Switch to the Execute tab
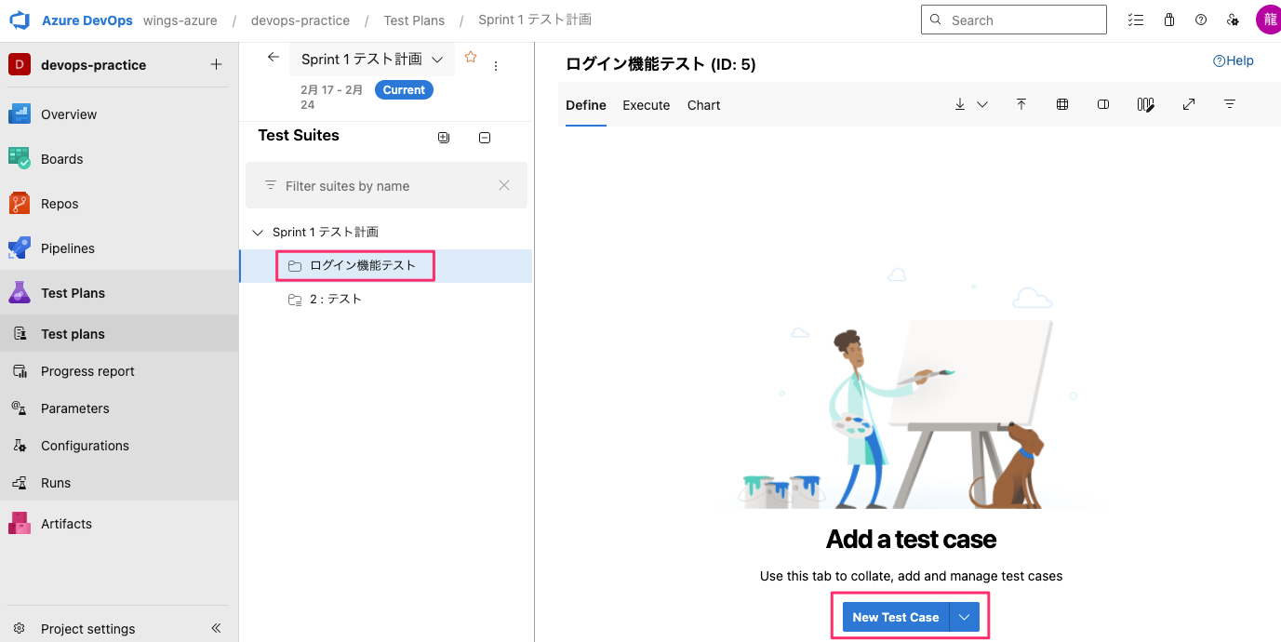 (646, 105)
